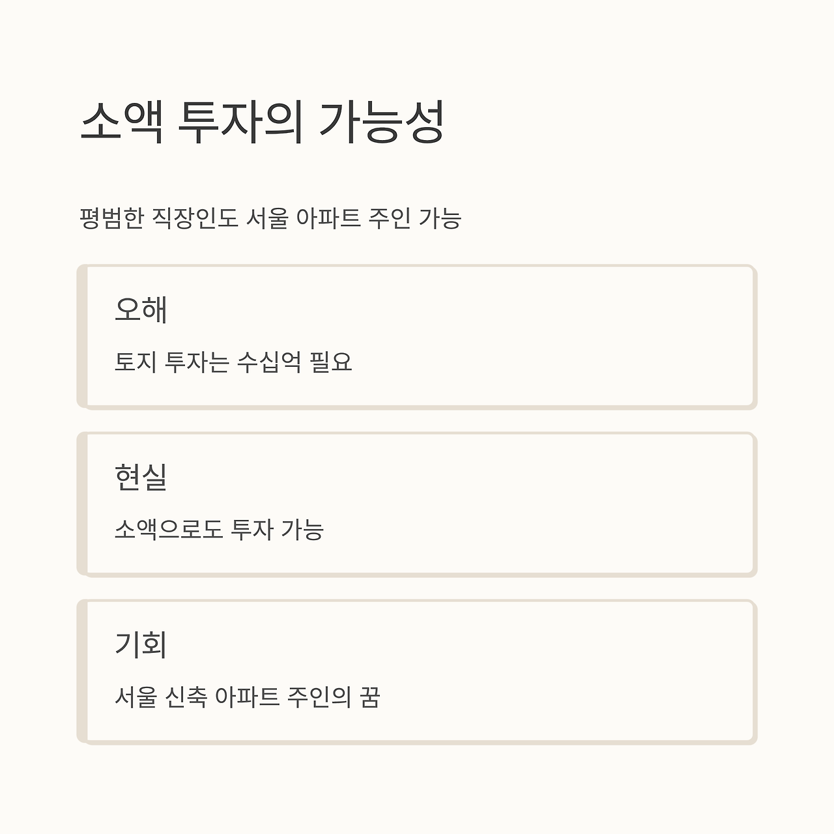Click 직장인도 in the subtitle
This screenshot has width=834, height=834.
(195, 218)
